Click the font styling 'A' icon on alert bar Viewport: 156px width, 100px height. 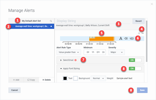click(121, 38)
